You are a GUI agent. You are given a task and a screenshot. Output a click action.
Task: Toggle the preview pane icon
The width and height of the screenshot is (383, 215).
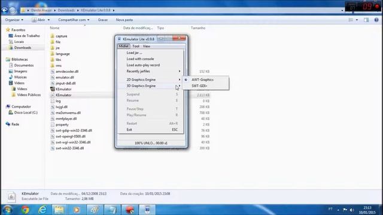[366, 20]
